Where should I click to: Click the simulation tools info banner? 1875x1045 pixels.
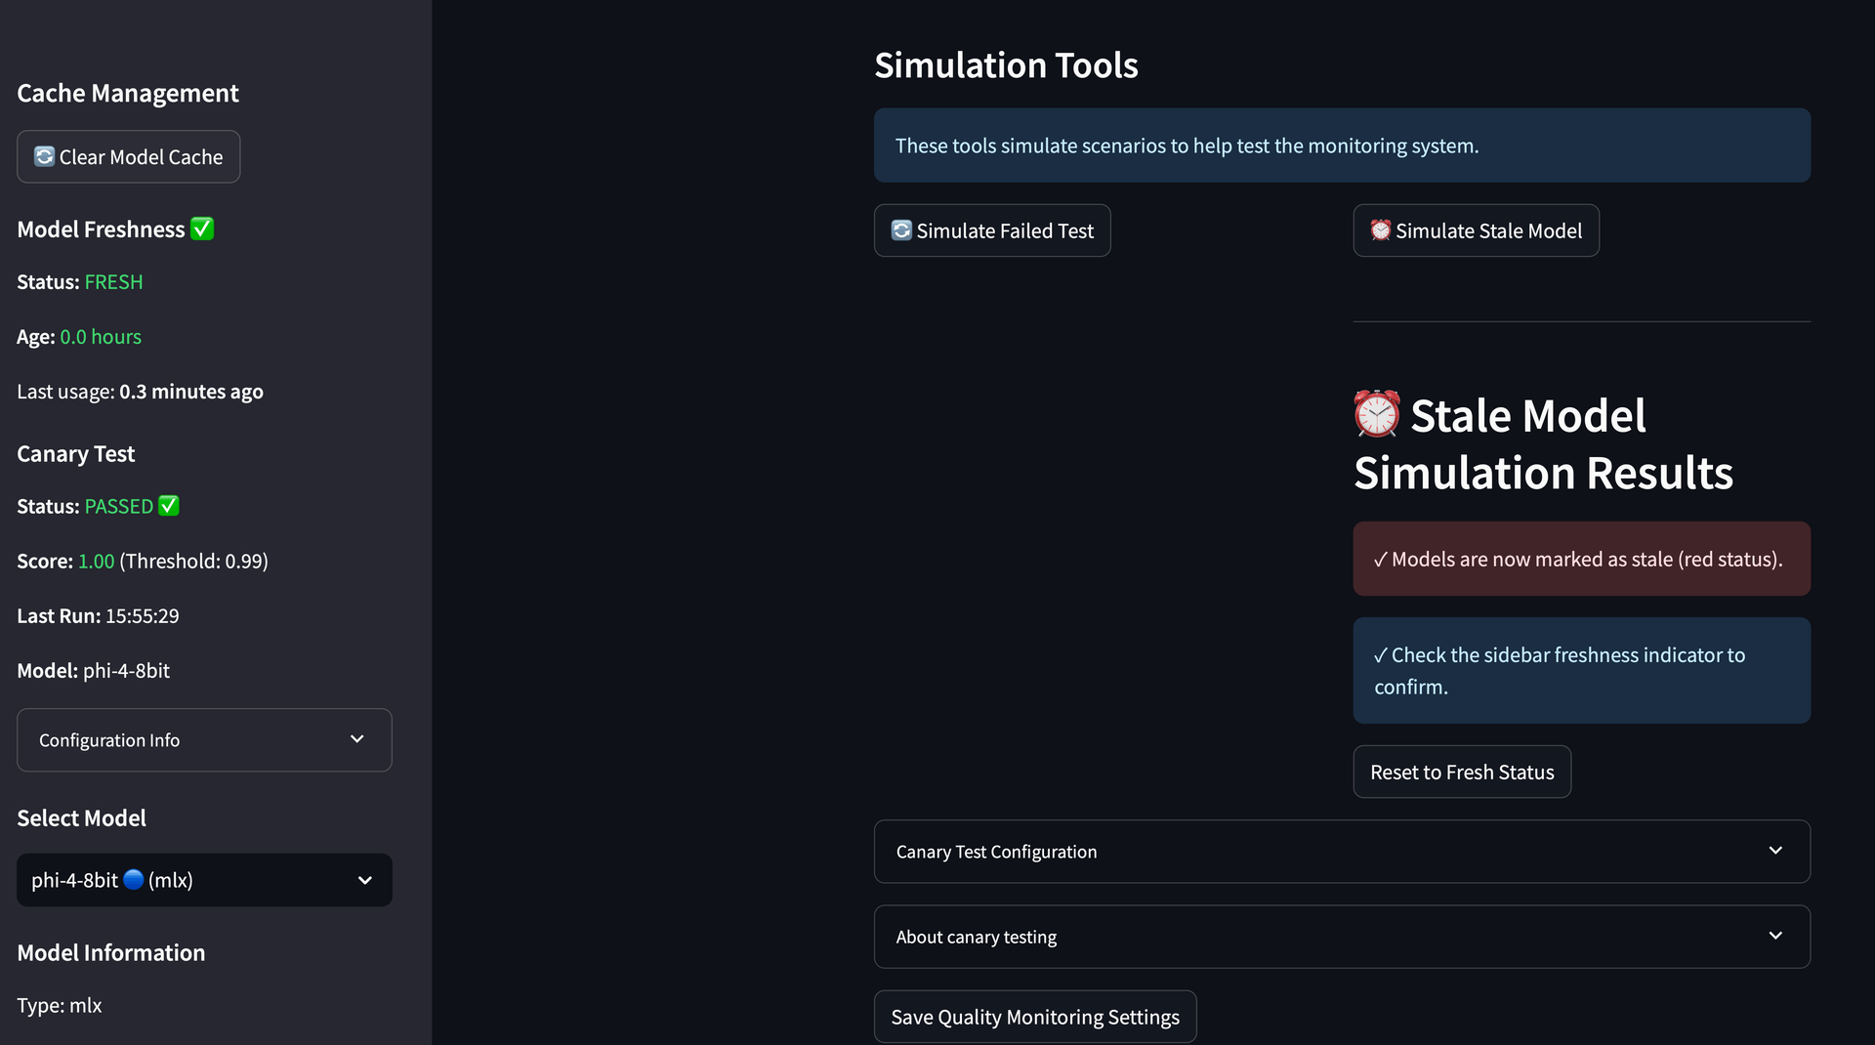pyautogui.click(x=1341, y=146)
